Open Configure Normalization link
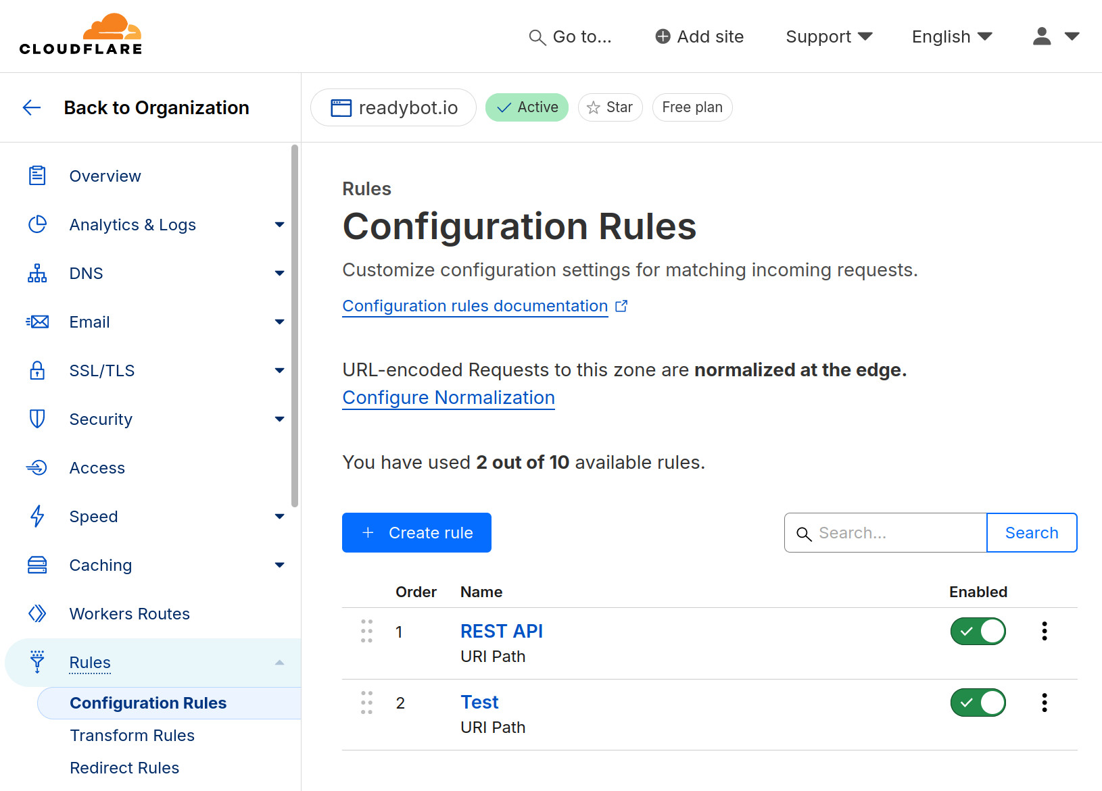The width and height of the screenshot is (1102, 791). click(x=448, y=397)
